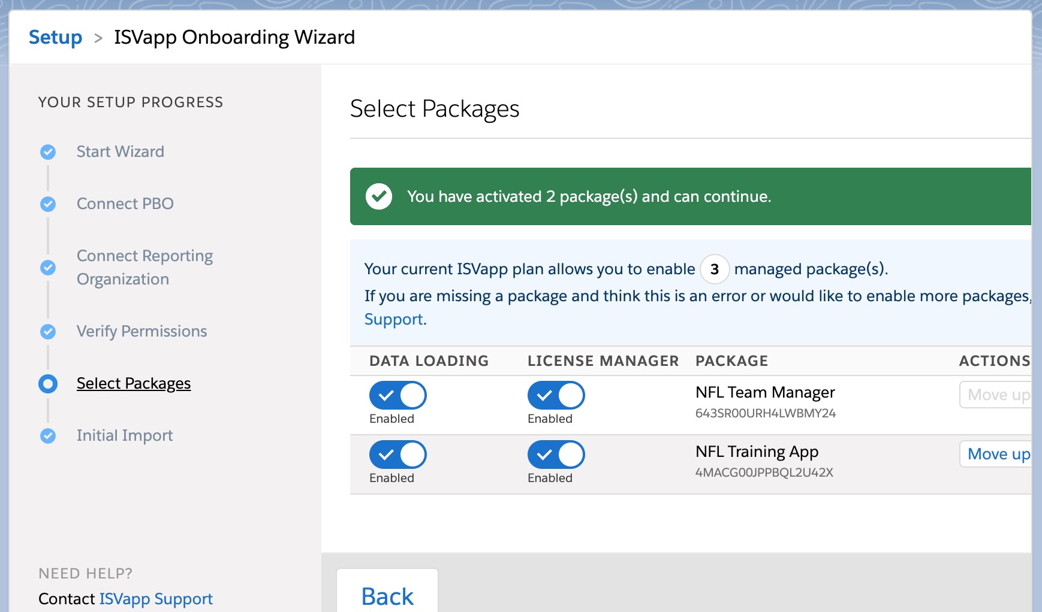The height and width of the screenshot is (612, 1042).
Task: Click the success checkmark icon in green banner
Action: click(x=379, y=196)
